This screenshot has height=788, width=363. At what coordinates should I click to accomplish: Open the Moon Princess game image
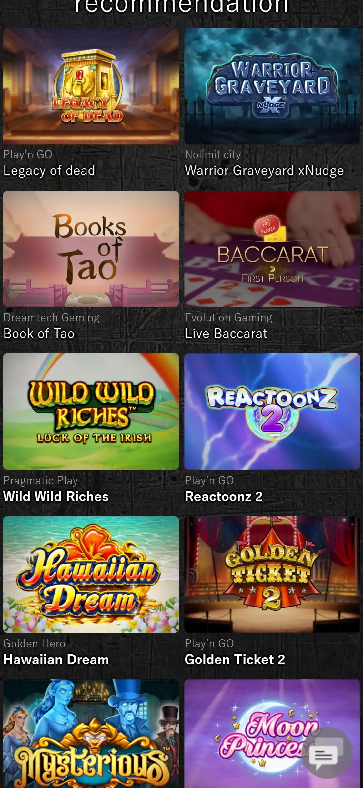click(x=272, y=733)
